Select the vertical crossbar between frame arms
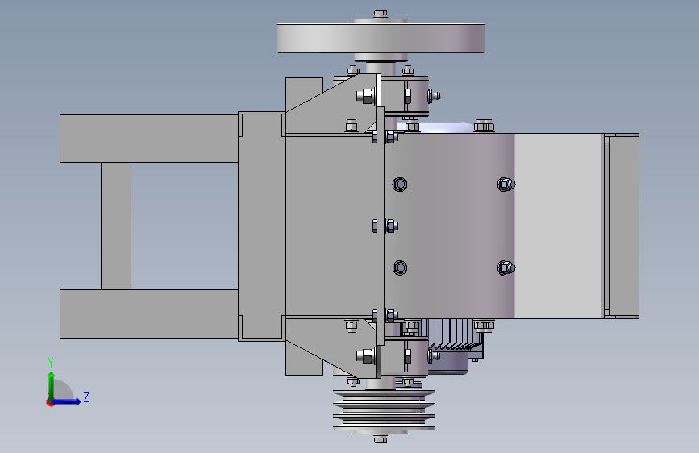699x453 pixels. tap(116, 226)
